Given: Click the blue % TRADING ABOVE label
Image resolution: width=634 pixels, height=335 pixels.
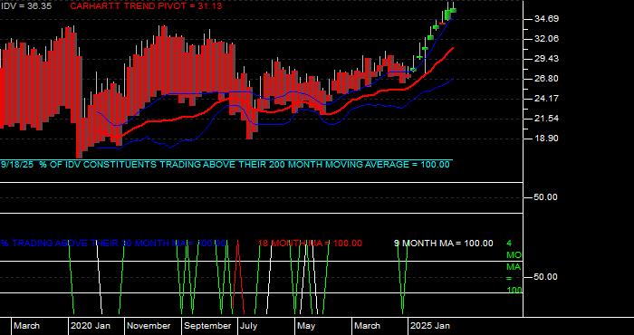Looking at the screenshot, I should click(113, 244).
